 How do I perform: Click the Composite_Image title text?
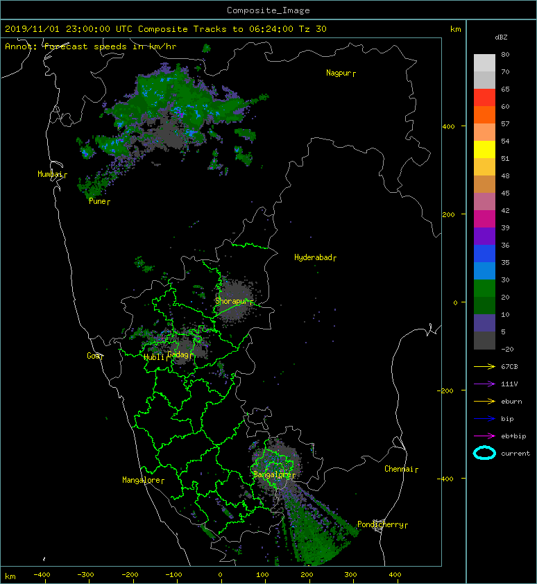point(268,10)
